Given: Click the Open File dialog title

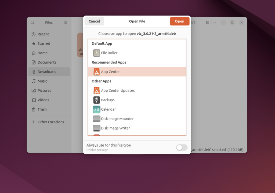Looking at the screenshot, I should pos(137,21).
